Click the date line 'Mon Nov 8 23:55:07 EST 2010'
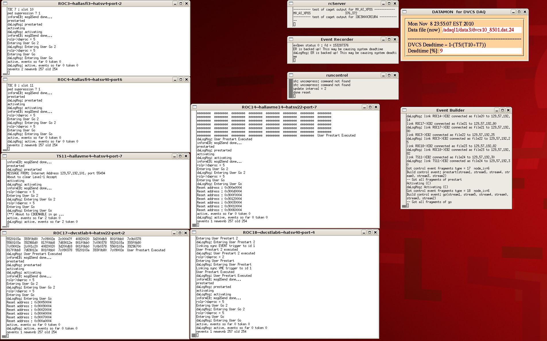547x341 pixels. tap(441, 24)
